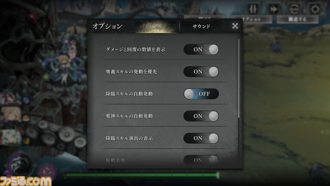Close the オプション dialog with X
This screenshot has height=186, width=330.
point(235,26)
